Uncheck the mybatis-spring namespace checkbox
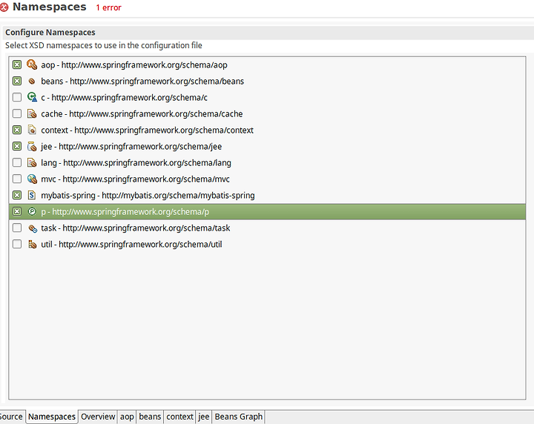 (17, 196)
